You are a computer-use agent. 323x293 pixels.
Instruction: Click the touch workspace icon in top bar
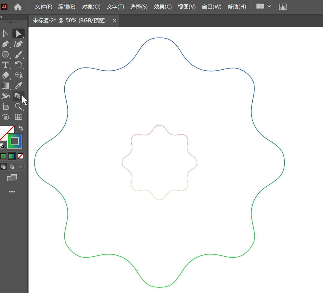coord(283,7)
